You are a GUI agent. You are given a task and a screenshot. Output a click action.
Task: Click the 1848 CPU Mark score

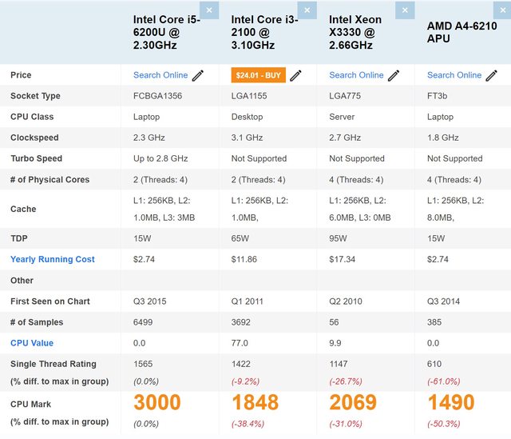click(x=255, y=402)
